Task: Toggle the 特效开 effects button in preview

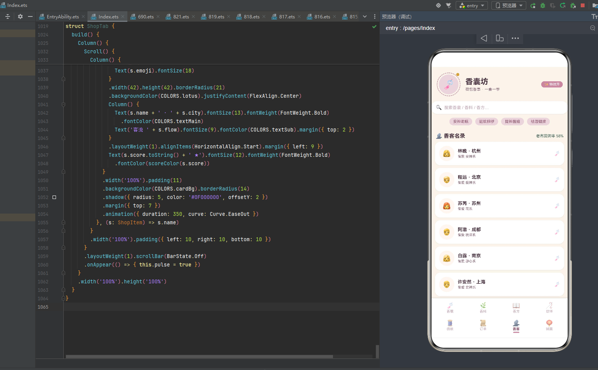Action: click(552, 84)
